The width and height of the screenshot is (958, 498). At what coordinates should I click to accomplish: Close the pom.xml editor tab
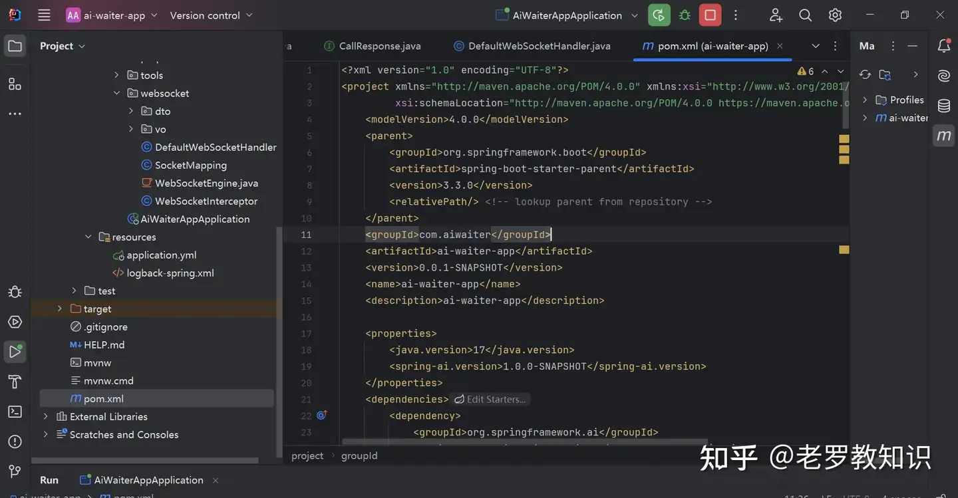point(780,46)
